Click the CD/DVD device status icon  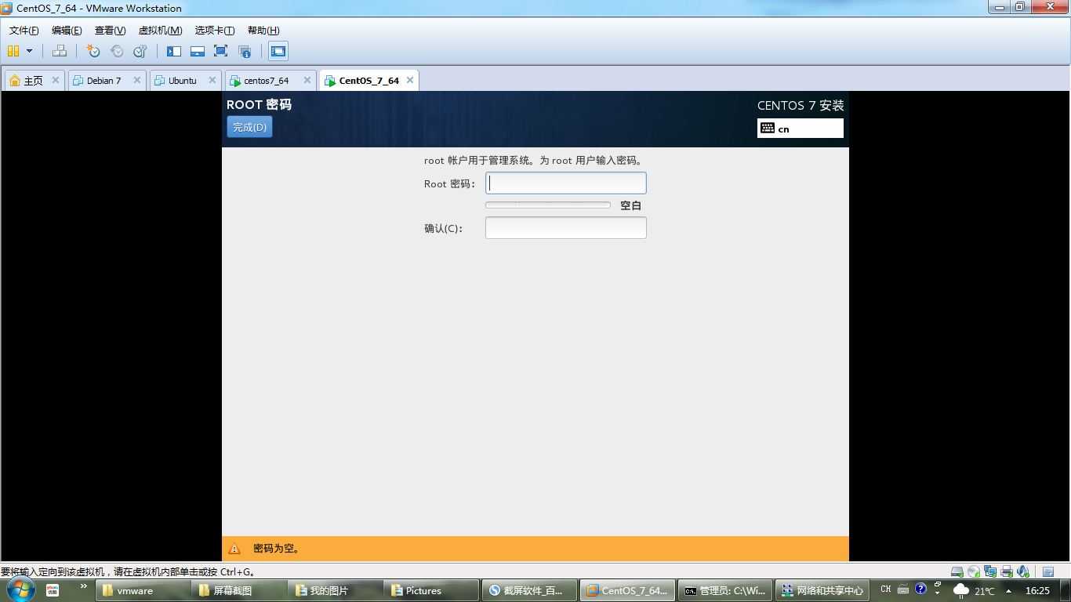point(974,572)
